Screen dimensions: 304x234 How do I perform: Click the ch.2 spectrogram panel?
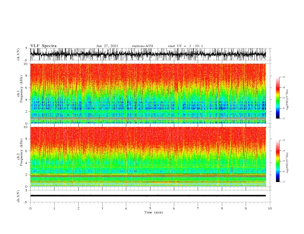pos(148,157)
